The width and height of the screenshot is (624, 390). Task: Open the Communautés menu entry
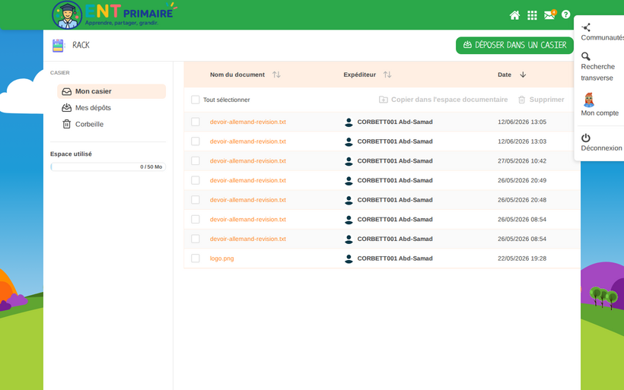[x=602, y=38]
